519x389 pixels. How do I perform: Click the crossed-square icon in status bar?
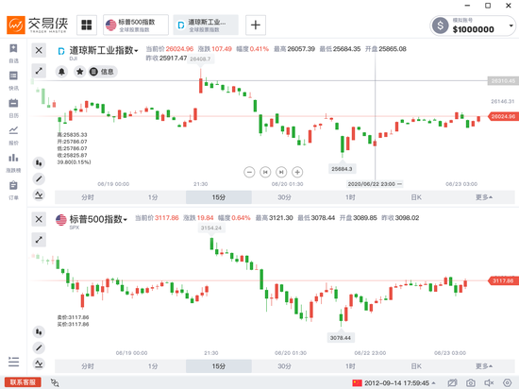point(452,383)
